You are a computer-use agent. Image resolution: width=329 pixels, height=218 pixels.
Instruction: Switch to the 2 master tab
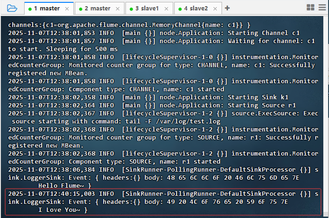click(x=100, y=9)
